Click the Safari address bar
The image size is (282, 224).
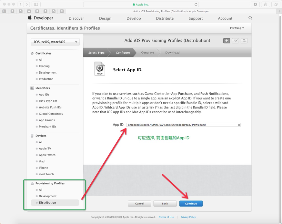point(141,4)
